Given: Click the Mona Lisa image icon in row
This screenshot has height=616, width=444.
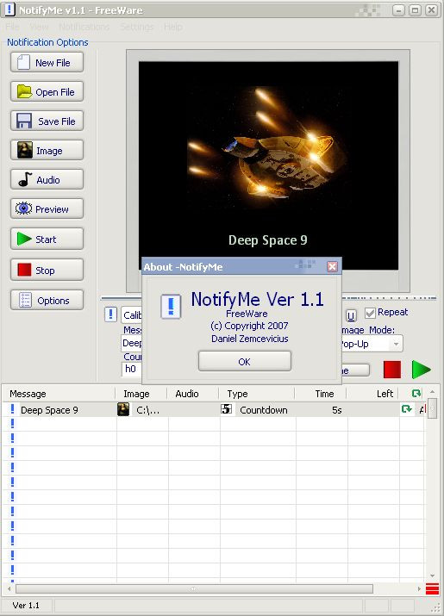Looking at the screenshot, I should point(123,409).
